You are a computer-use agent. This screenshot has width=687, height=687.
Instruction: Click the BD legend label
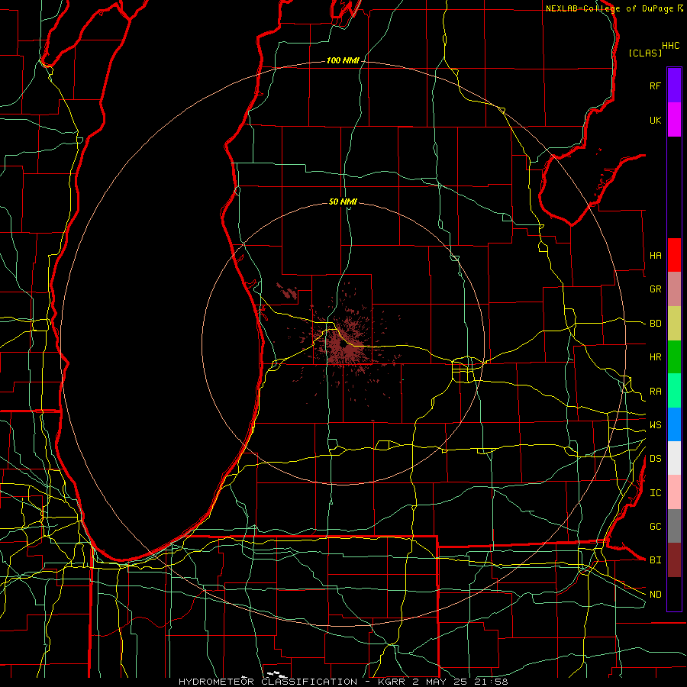(655, 324)
